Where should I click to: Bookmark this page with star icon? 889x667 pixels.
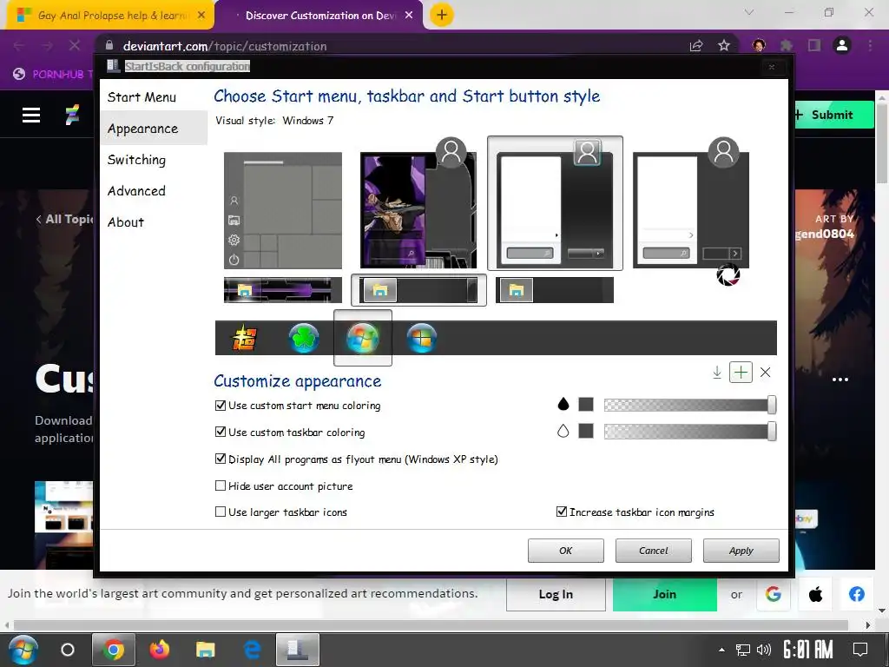[x=724, y=45]
